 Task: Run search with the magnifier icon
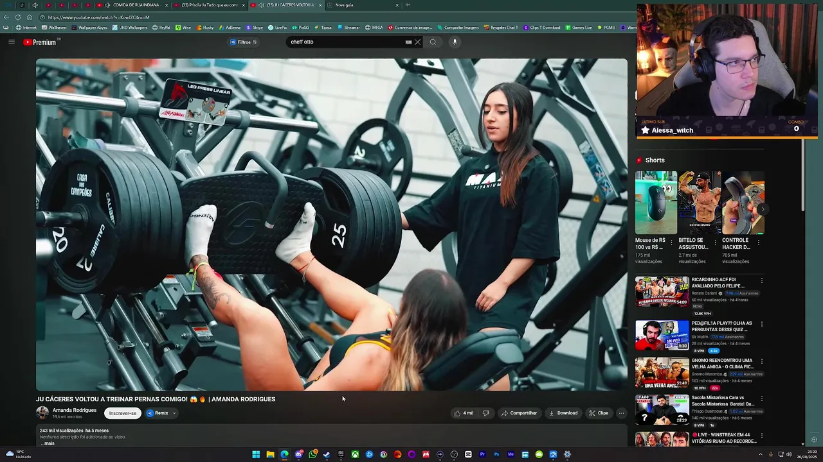point(433,42)
